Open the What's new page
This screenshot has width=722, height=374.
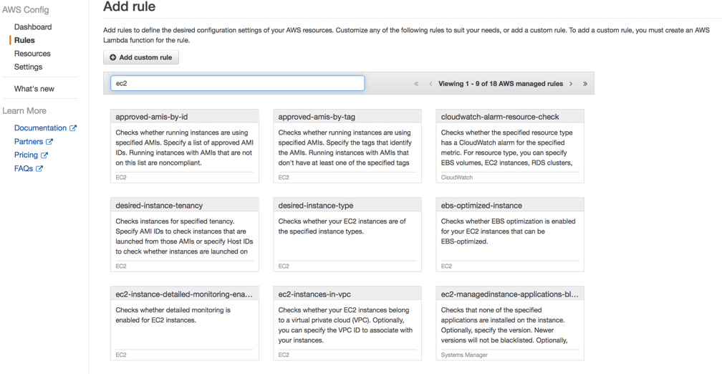click(x=34, y=89)
